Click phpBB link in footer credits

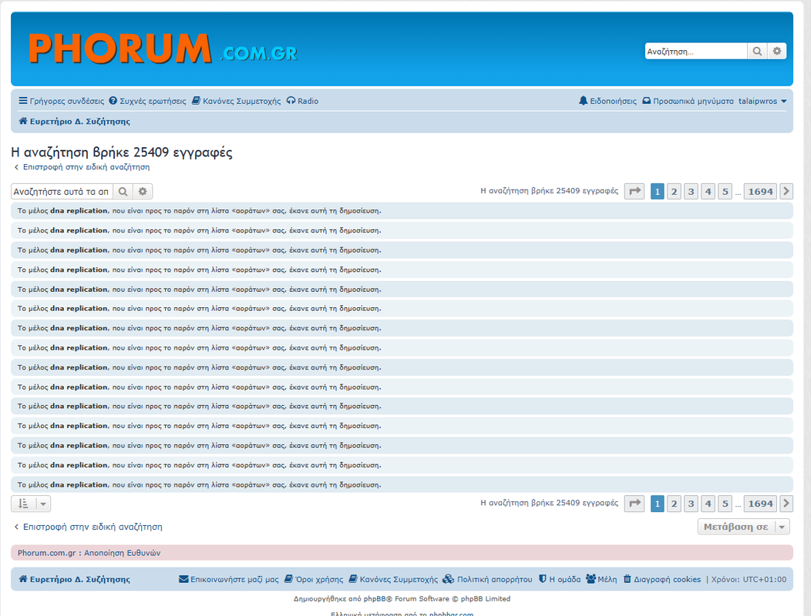(x=375, y=599)
